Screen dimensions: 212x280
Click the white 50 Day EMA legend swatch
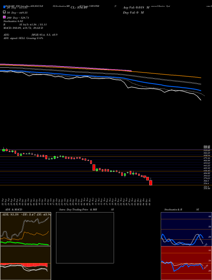(4, 12)
